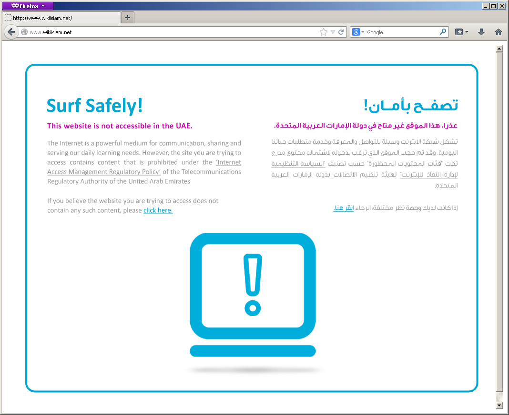Expand the URL history dropdown arrow
The height and width of the screenshot is (415, 509).
coord(333,32)
